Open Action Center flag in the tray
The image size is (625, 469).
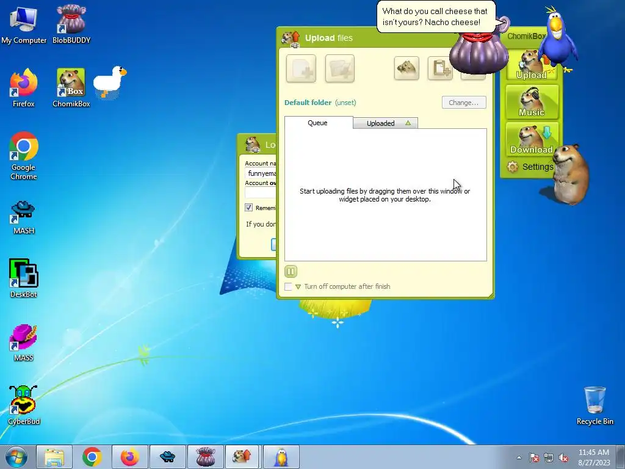pyautogui.click(x=534, y=457)
